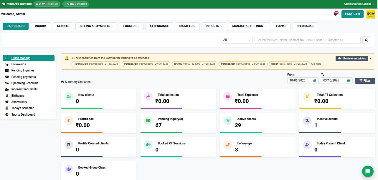Screen dimensions: 378x180
Task: Open the All search filter dropdown
Action: 237,40
